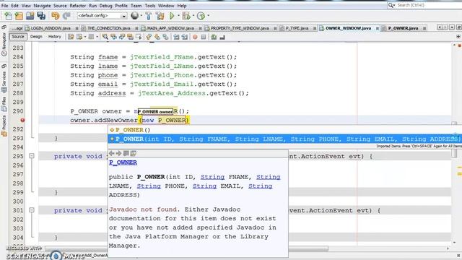Viewport: 462px width, 260px height.
Task: Toggle the Highlight Search icon
Action: [x=130, y=37]
